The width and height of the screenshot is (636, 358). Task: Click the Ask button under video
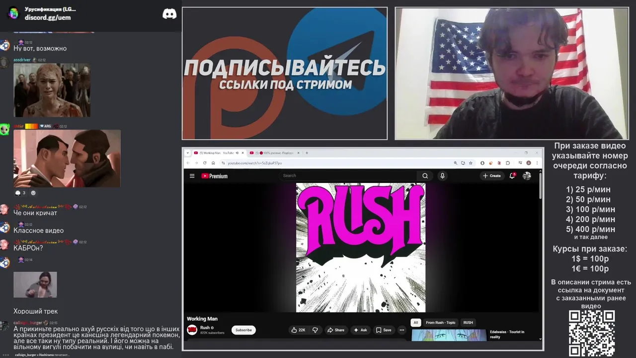click(x=360, y=330)
